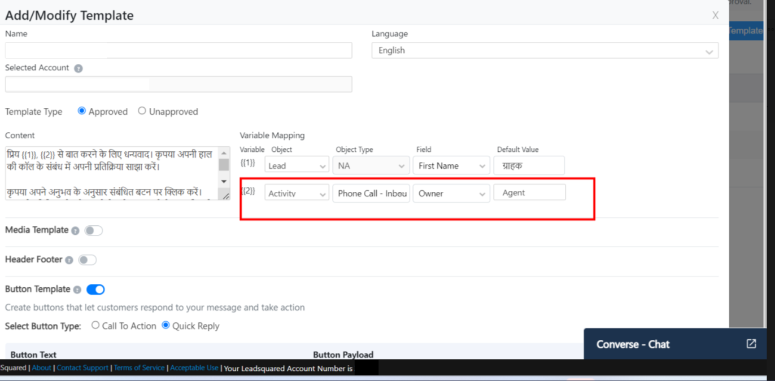Disable the Button Template toggle
Viewport: 775px width, 381px height.
(x=95, y=290)
